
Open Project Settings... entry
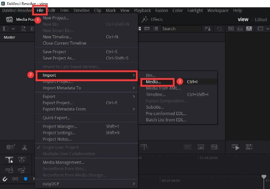tap(86, 133)
